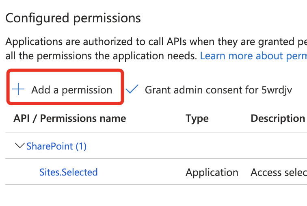Sort by API / Permissions name column

(69, 119)
